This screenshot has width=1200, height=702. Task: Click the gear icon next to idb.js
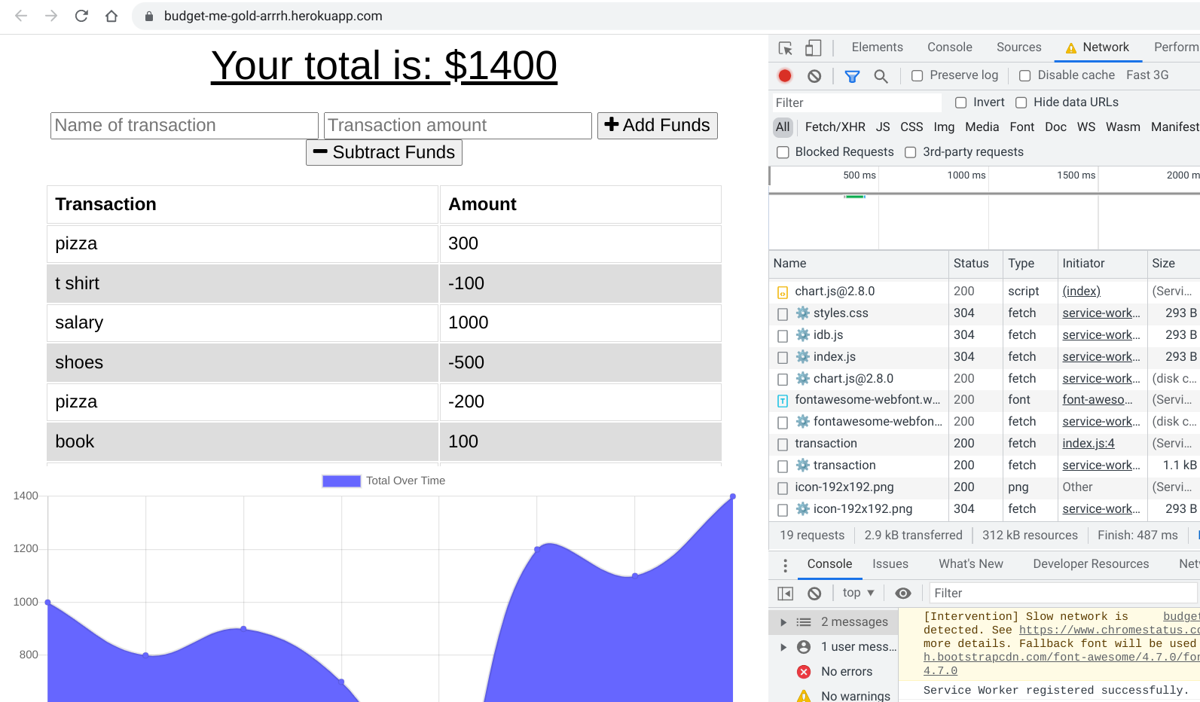[803, 334]
